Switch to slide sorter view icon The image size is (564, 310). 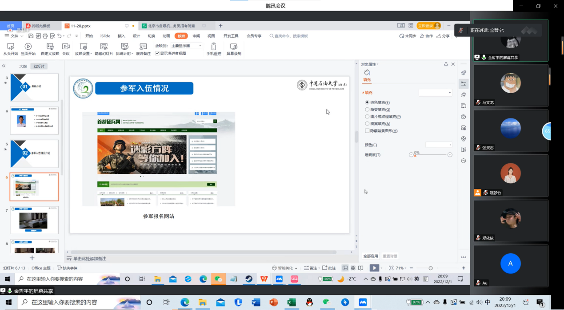coord(353,268)
